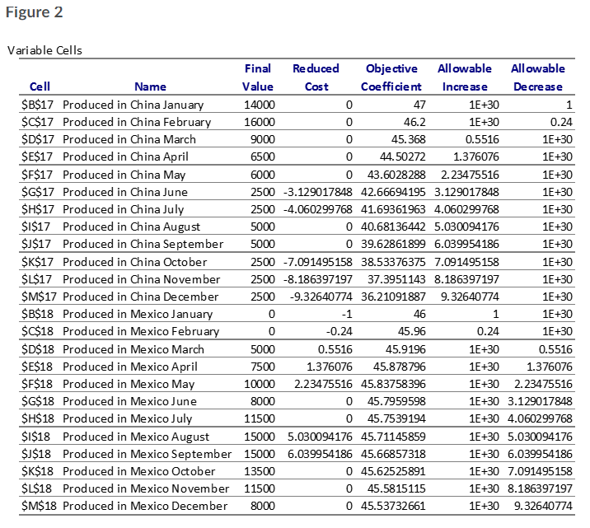Click objective coefficient 45.83758396

393,384
